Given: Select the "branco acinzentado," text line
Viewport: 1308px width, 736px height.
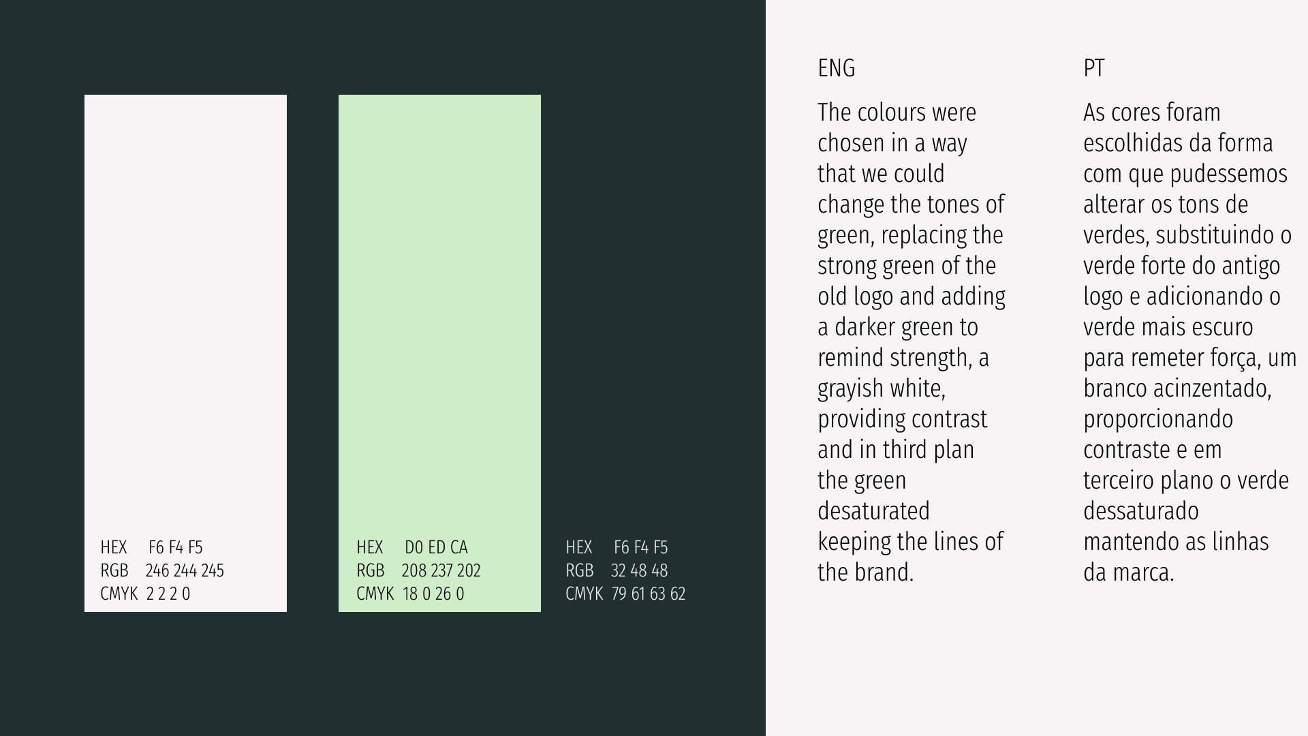Looking at the screenshot, I should pyautogui.click(x=1177, y=388).
